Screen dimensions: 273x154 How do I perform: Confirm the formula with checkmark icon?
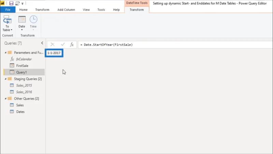63,44
